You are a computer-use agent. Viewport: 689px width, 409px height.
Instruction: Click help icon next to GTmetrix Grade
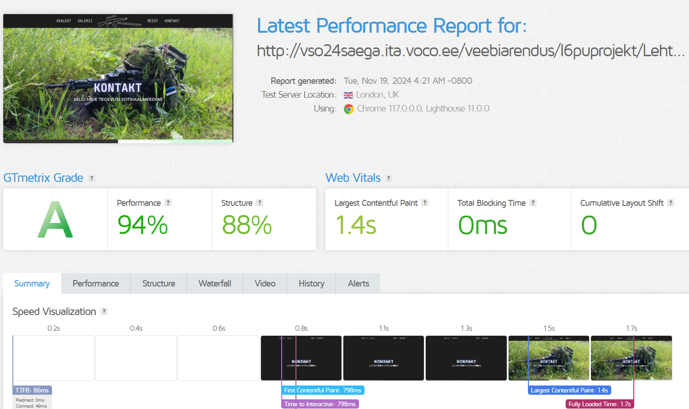(x=92, y=178)
